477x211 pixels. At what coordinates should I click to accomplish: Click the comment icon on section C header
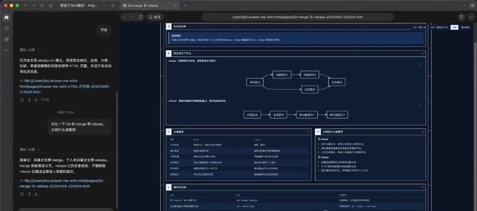coord(308,132)
